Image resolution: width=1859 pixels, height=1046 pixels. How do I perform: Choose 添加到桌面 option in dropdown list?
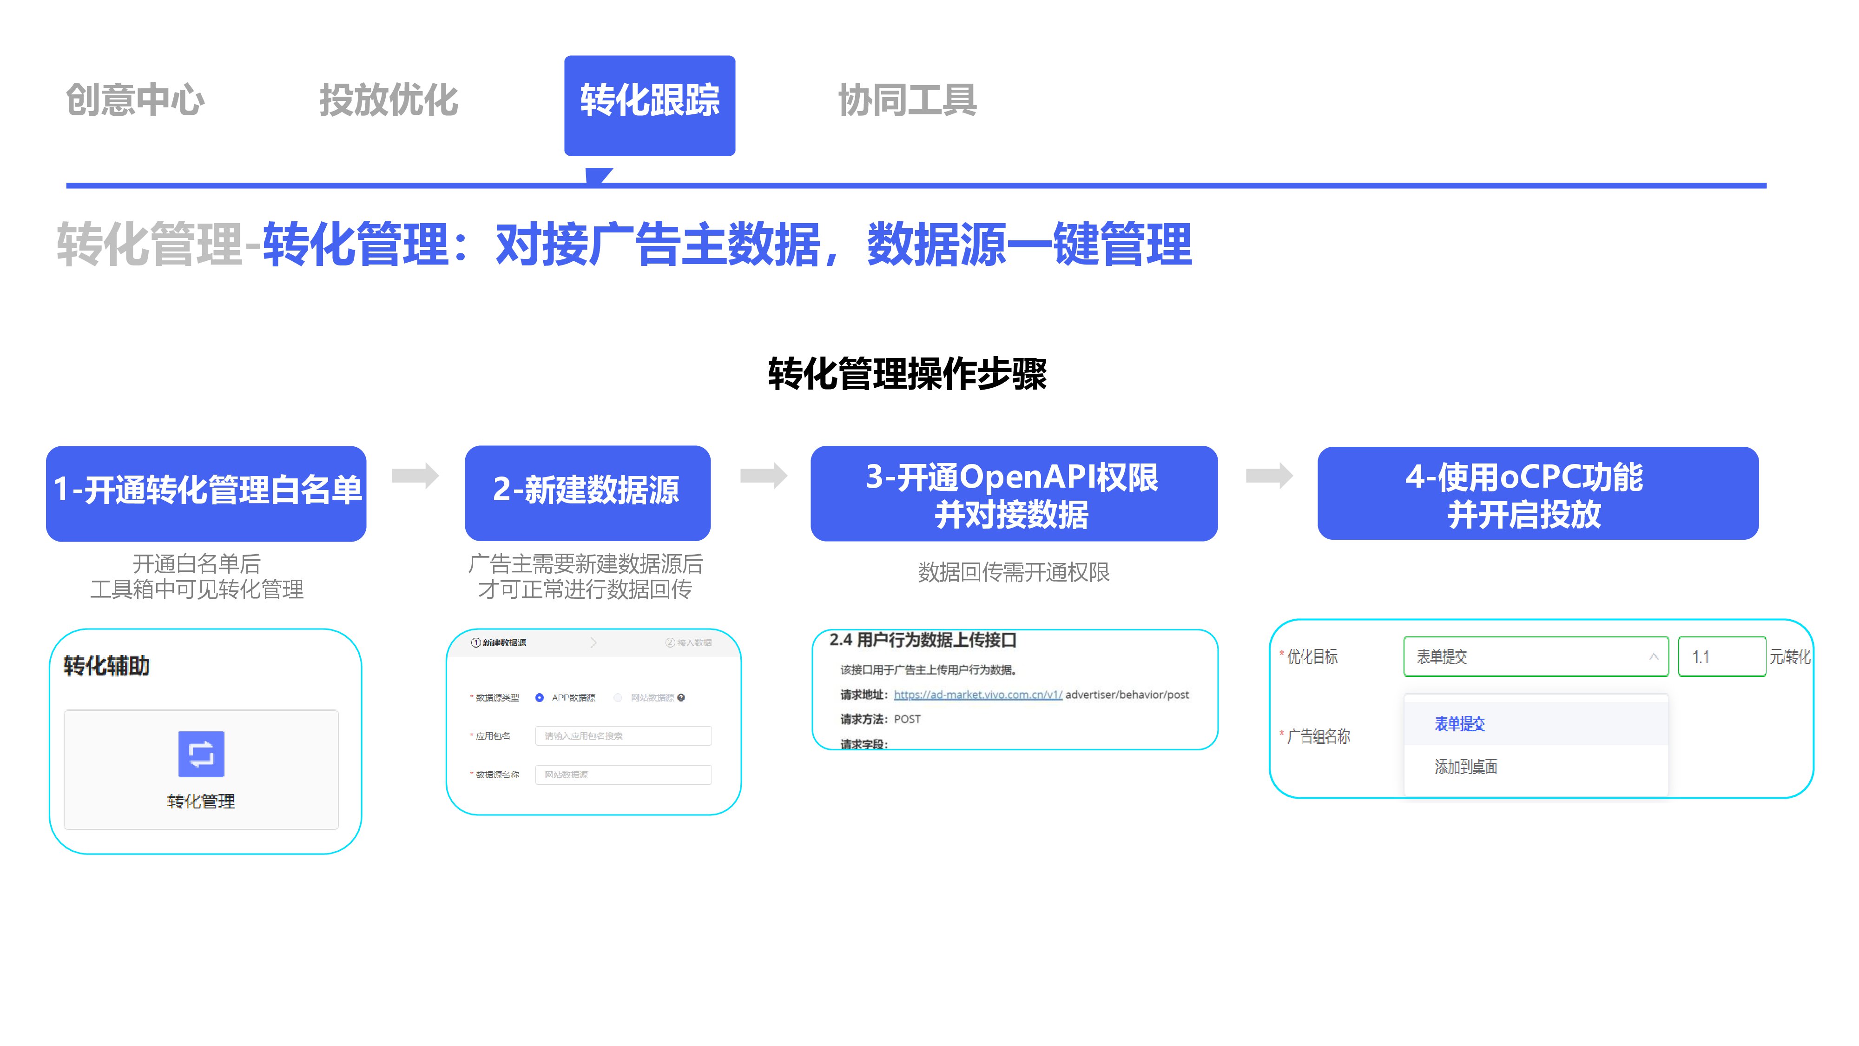click(1465, 766)
